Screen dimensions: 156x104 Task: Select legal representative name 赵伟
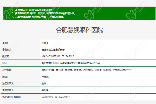coord(44,83)
